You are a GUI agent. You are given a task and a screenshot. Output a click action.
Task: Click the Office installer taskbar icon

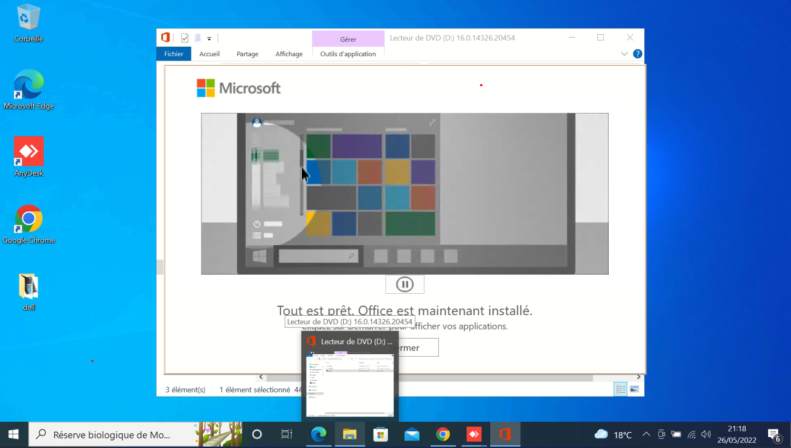point(505,434)
